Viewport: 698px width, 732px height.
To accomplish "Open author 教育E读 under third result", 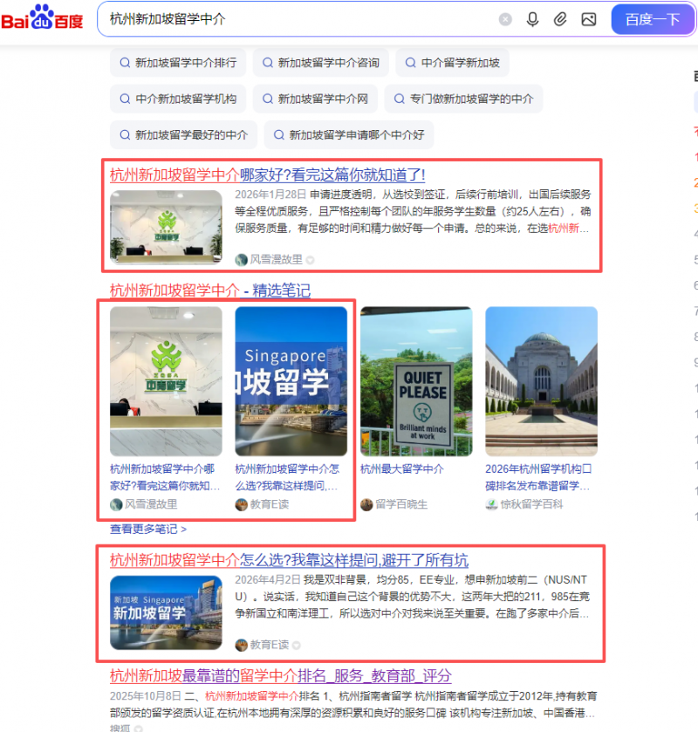I will coord(270,645).
